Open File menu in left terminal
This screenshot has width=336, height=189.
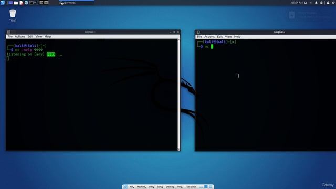coord(10,36)
